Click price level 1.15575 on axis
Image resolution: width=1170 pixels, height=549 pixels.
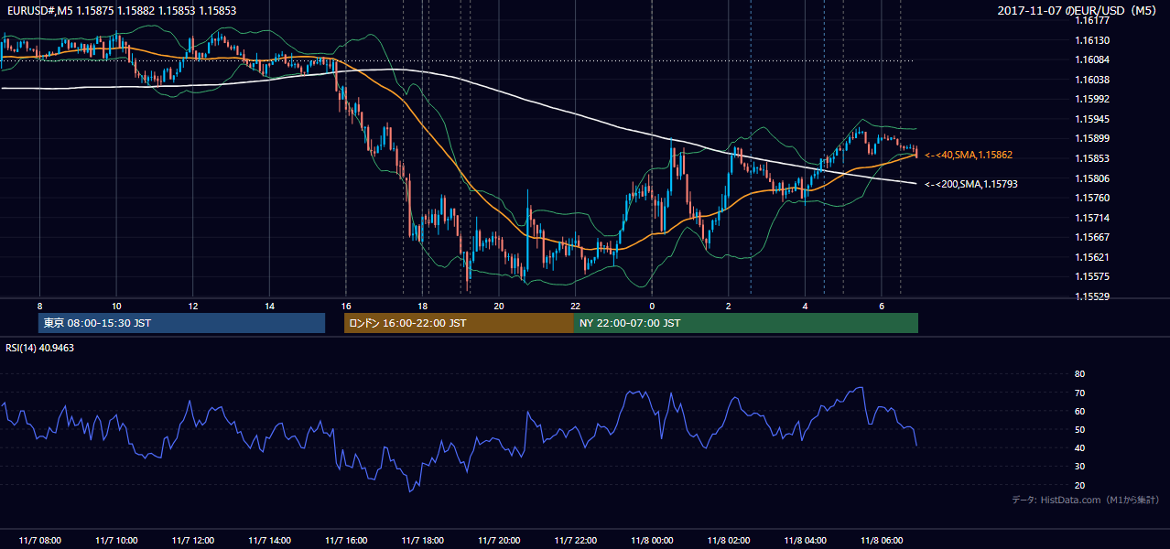point(1092,276)
